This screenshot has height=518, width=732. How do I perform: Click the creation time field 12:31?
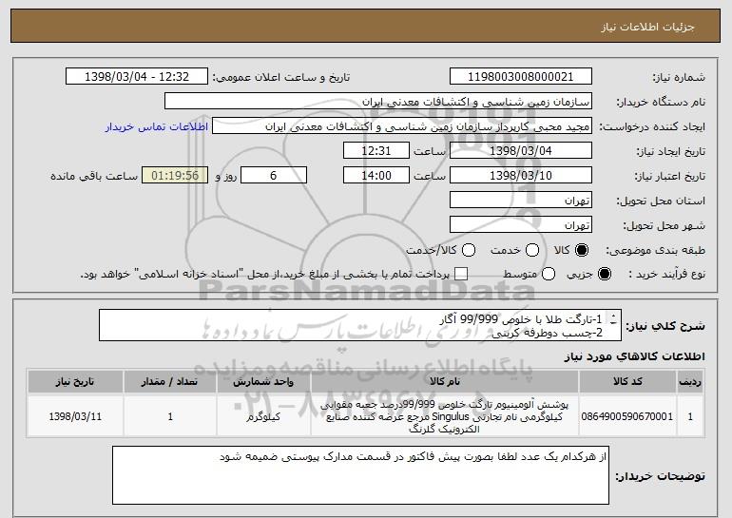pos(376,151)
